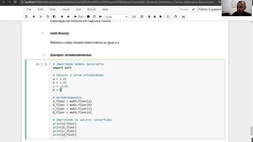The image size is (253, 142).
Task: Click line 'd_floor = math.floor(d)'
Action: click(72, 112)
